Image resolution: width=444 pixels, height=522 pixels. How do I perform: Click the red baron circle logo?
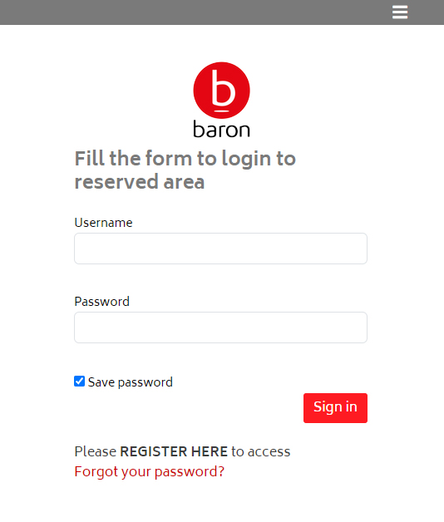pyautogui.click(x=221, y=91)
